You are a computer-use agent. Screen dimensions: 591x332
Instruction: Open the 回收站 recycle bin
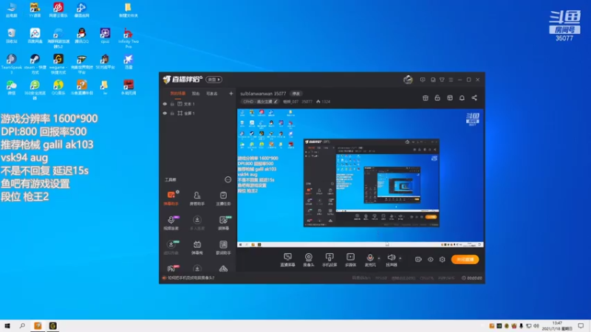coord(11,35)
